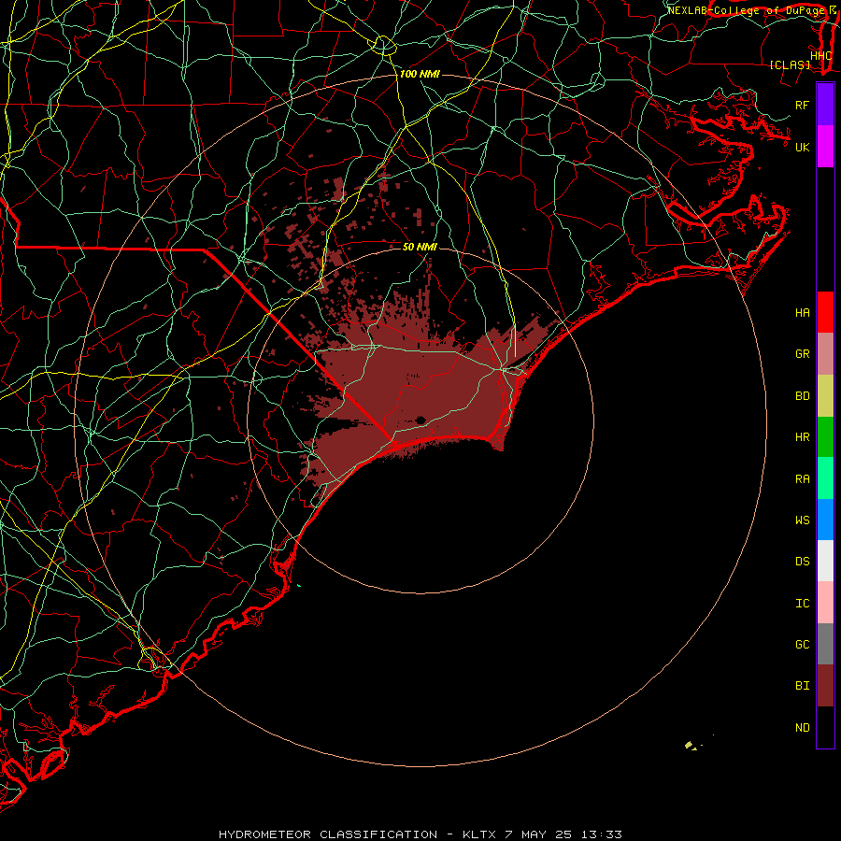Click the RF purple legend swatch
Viewport: 841px width, 841px height.
point(825,105)
